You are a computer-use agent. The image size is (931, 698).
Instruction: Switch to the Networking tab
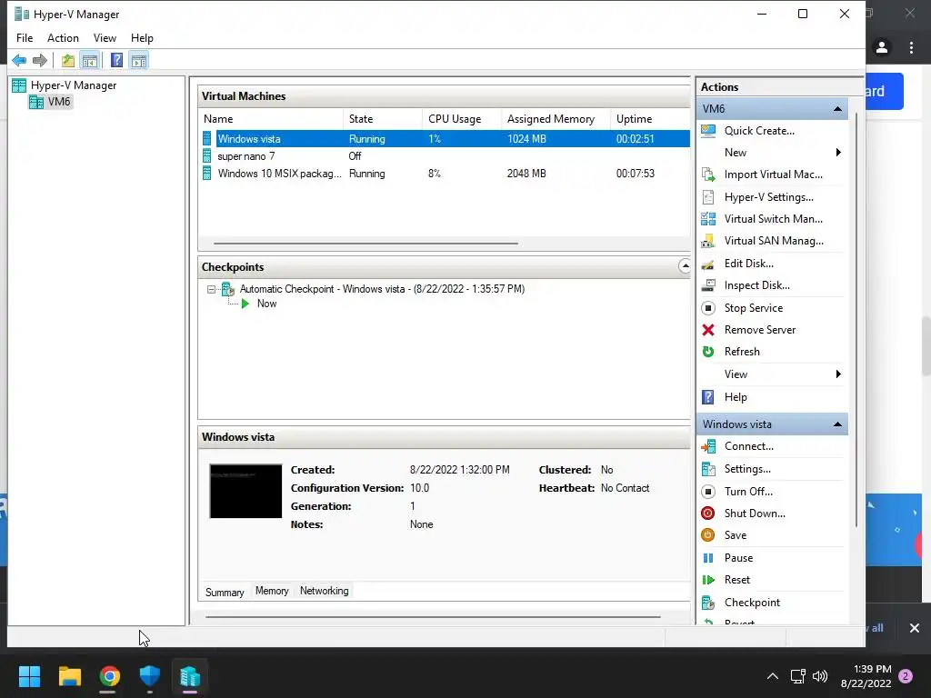coord(325,591)
